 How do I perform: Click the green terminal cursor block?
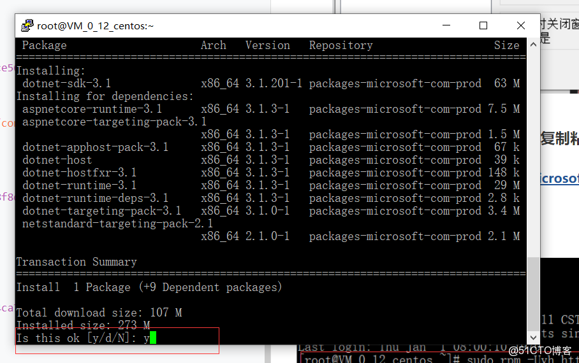pos(153,338)
